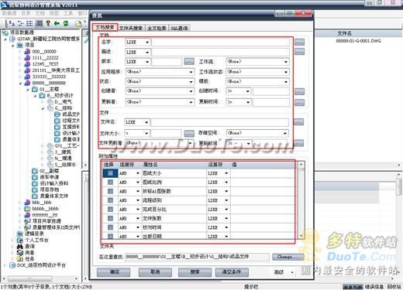
Task: Switch to the 全文检索 tab
Action: pos(157,28)
